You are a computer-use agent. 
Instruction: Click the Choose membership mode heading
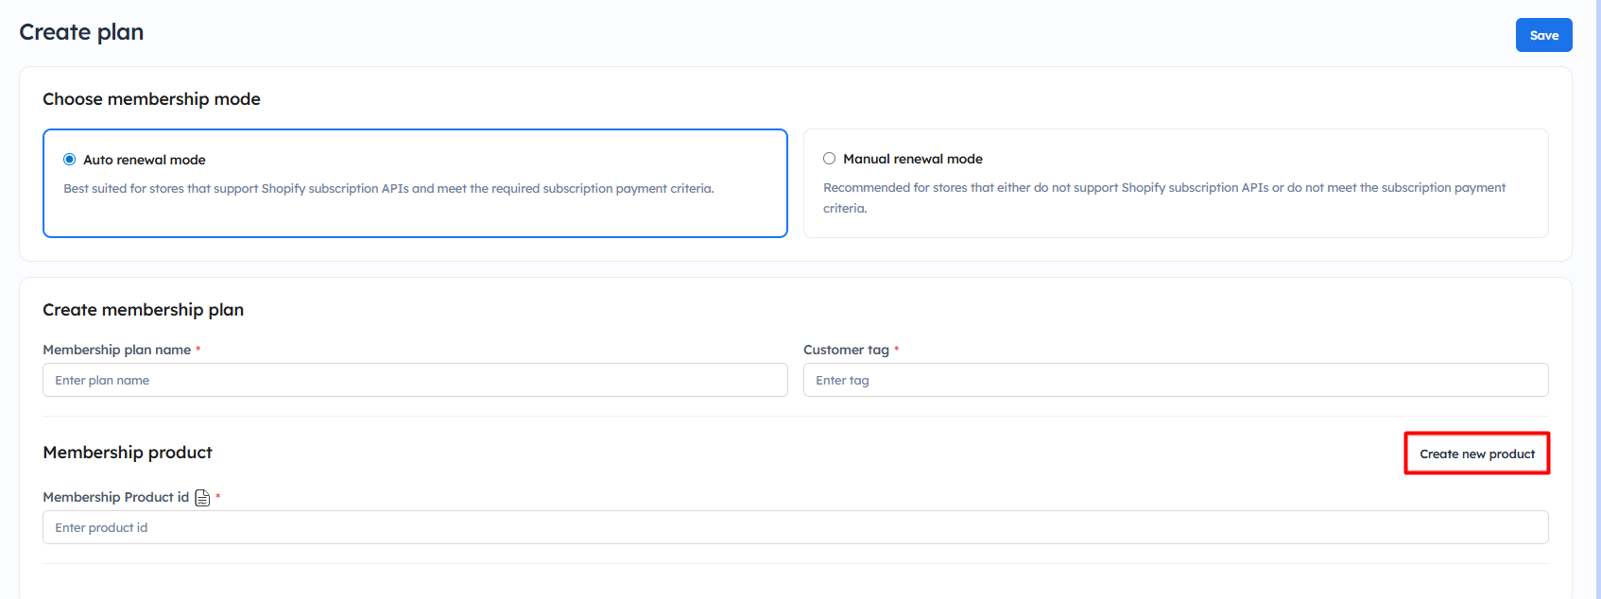pyautogui.click(x=151, y=99)
